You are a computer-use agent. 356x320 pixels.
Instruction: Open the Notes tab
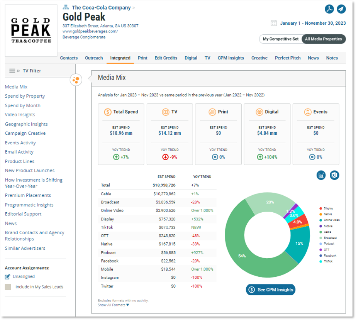[x=332, y=58]
